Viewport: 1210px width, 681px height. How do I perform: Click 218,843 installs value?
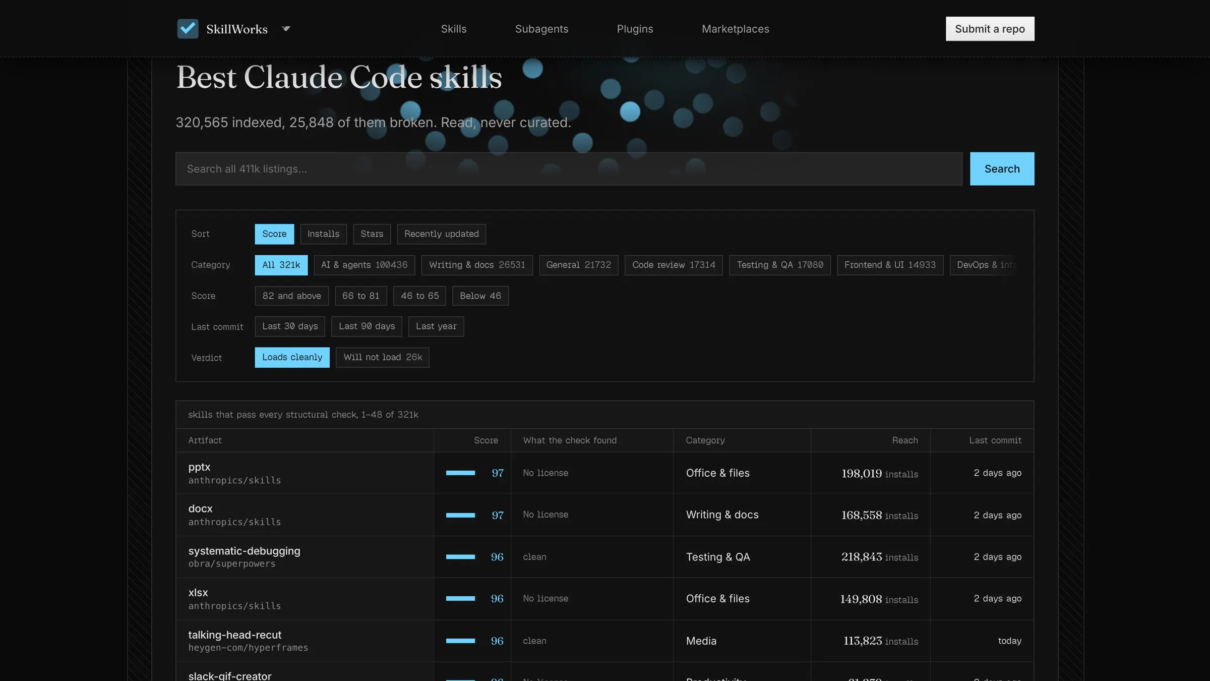(879, 557)
